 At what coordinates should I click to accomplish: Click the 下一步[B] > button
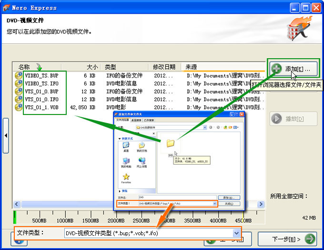tap(287, 239)
